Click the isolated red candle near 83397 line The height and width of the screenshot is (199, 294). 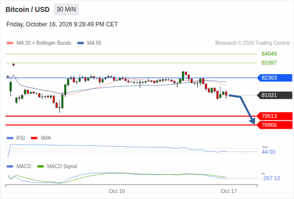(x=13, y=65)
